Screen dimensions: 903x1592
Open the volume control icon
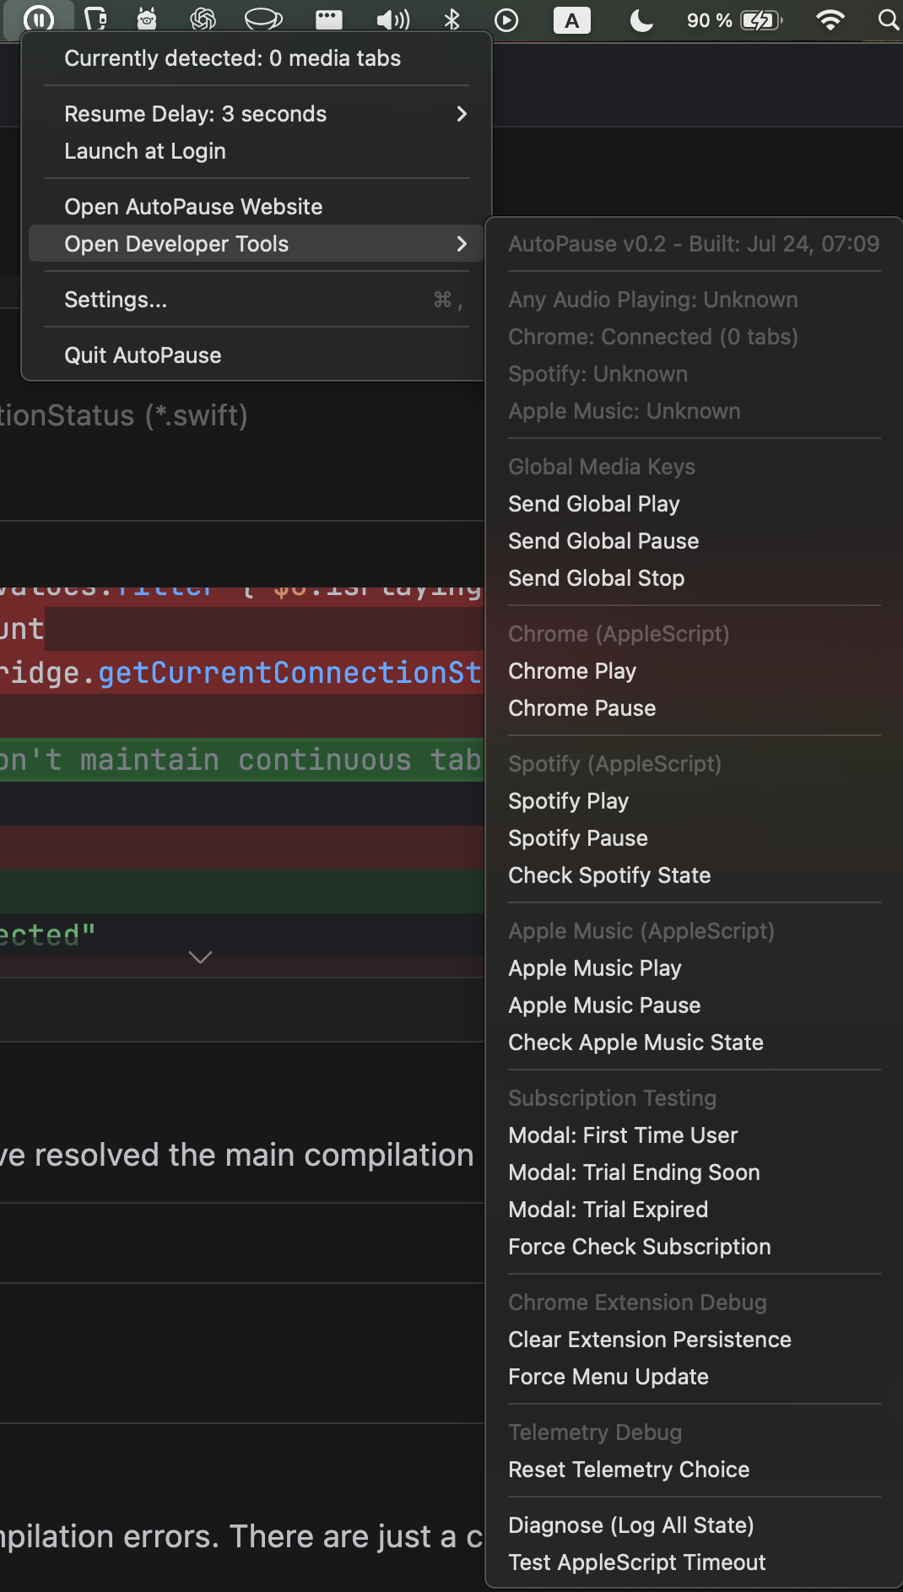click(x=392, y=19)
